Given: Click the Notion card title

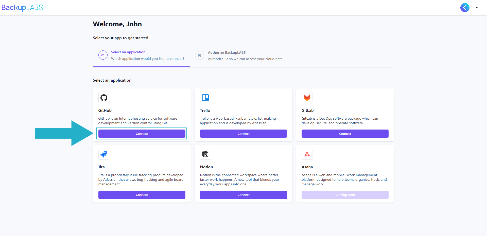Looking at the screenshot, I should click(x=206, y=167).
